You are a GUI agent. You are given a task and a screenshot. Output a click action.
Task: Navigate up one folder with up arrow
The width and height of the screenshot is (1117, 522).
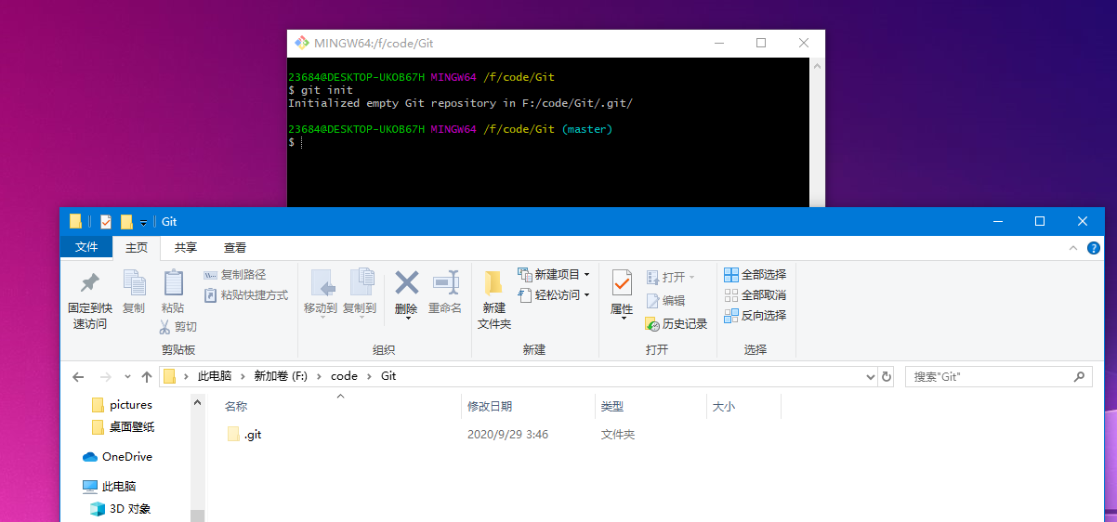click(x=146, y=377)
